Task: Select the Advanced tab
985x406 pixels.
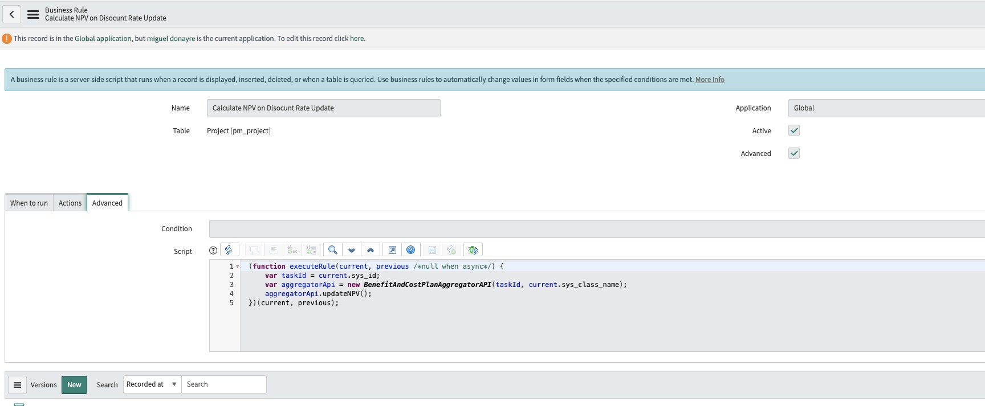Action: point(107,203)
